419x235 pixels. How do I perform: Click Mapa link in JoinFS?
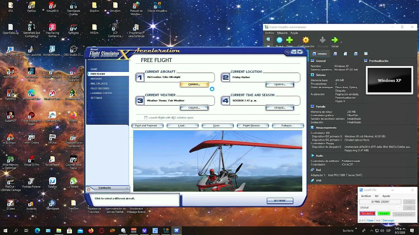[x=370, y=220]
